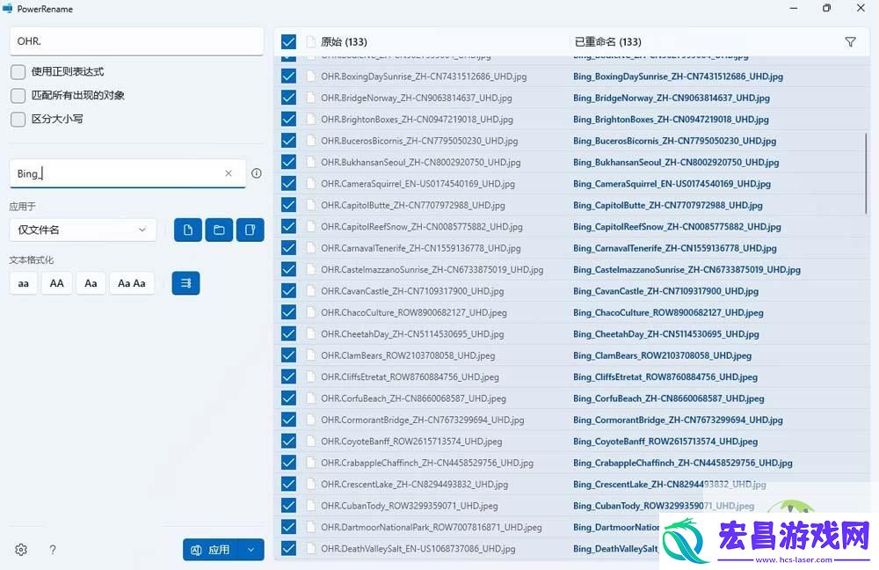This screenshot has height=570, width=879.
Task: Click file icon beside OHR.CheetahDay
Action: click(x=310, y=333)
